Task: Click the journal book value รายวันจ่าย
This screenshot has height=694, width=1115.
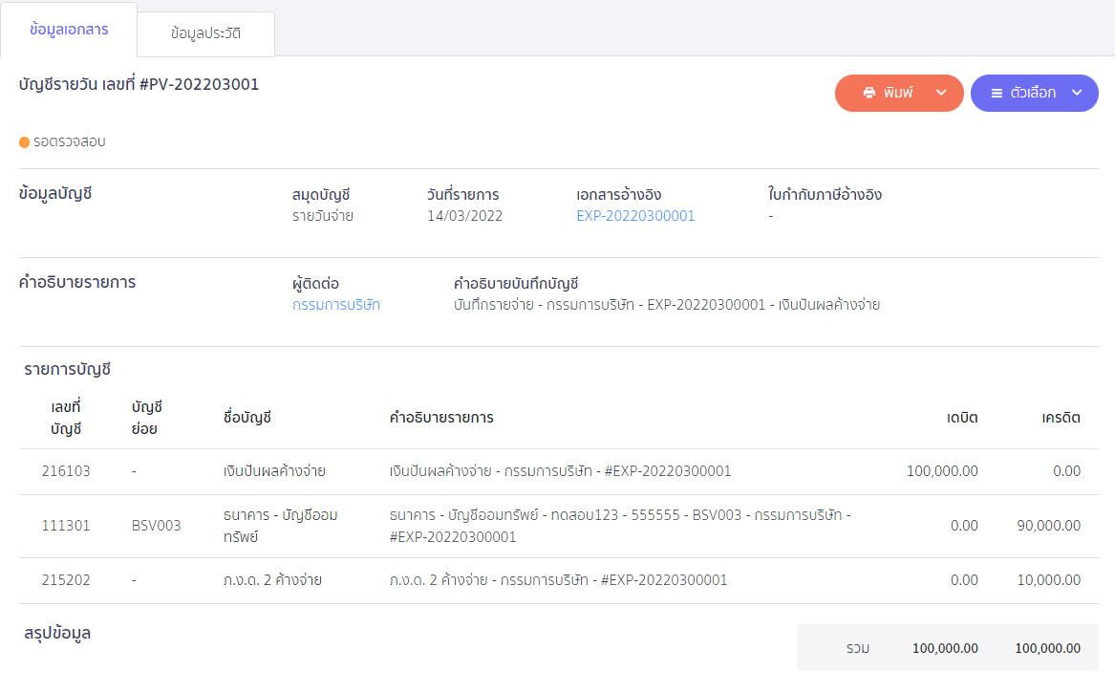Action: click(x=323, y=216)
